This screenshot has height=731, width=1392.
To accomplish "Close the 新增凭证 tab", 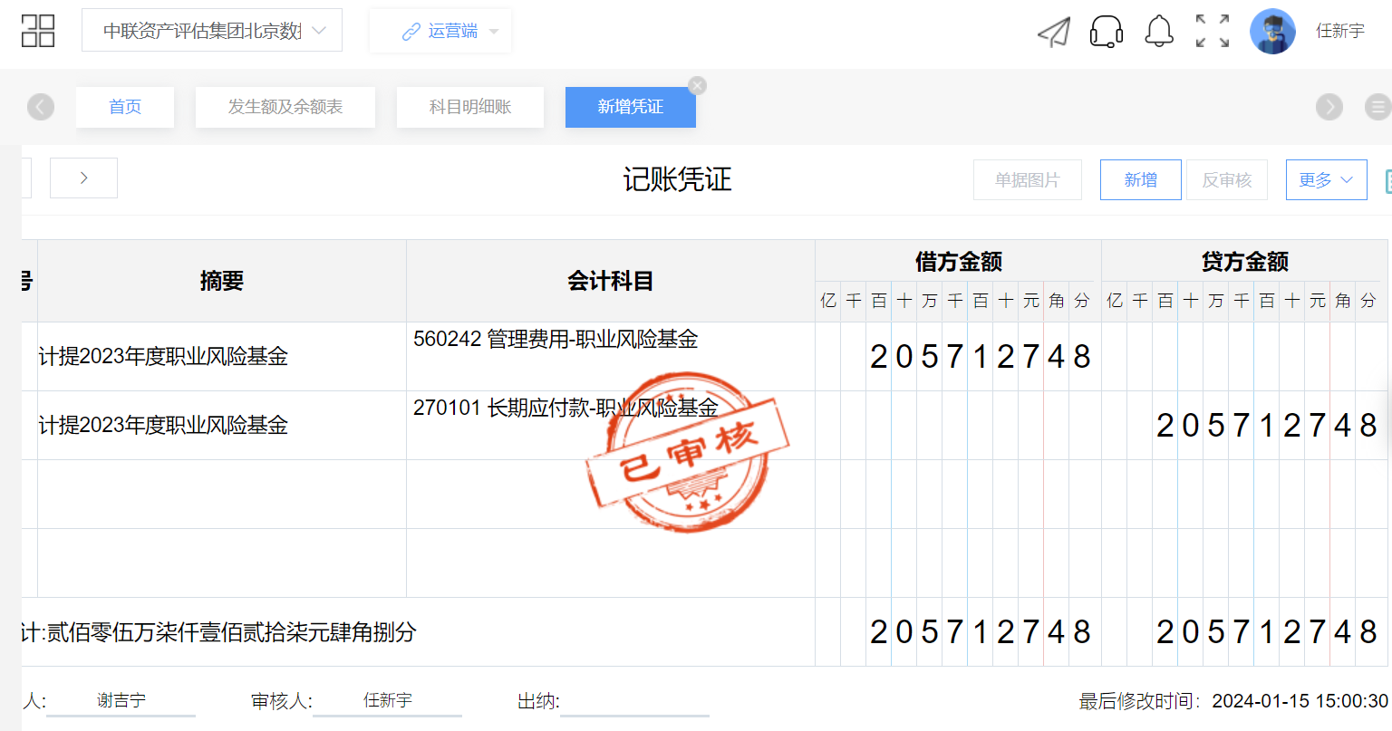I will click(x=697, y=86).
